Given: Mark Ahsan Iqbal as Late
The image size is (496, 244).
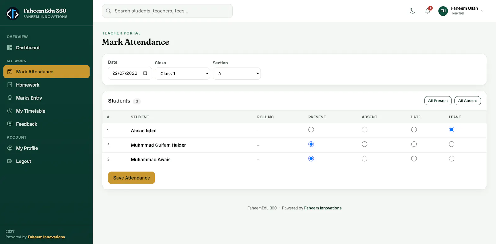Looking at the screenshot, I should [x=414, y=130].
